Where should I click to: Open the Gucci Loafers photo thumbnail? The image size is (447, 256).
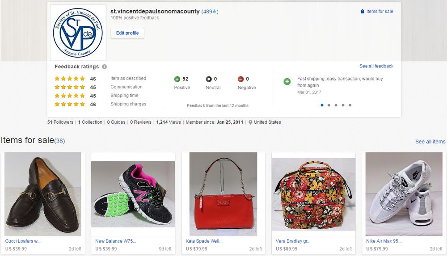[x=43, y=194]
